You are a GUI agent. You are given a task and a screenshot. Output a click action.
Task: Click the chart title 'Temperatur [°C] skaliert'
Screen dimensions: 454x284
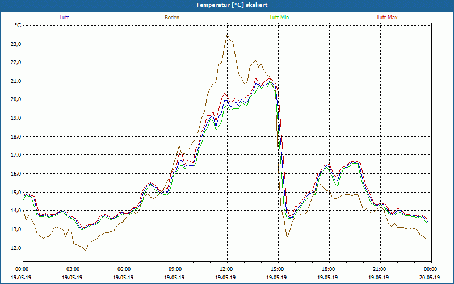(x=232, y=5)
